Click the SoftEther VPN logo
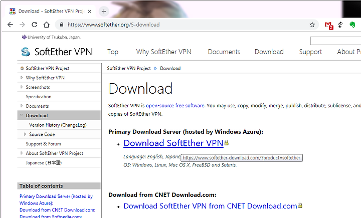 (56, 52)
